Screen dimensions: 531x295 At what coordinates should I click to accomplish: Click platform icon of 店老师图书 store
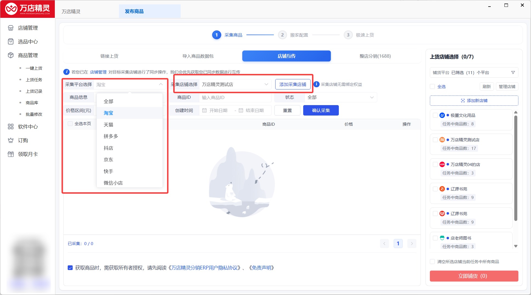click(x=442, y=238)
